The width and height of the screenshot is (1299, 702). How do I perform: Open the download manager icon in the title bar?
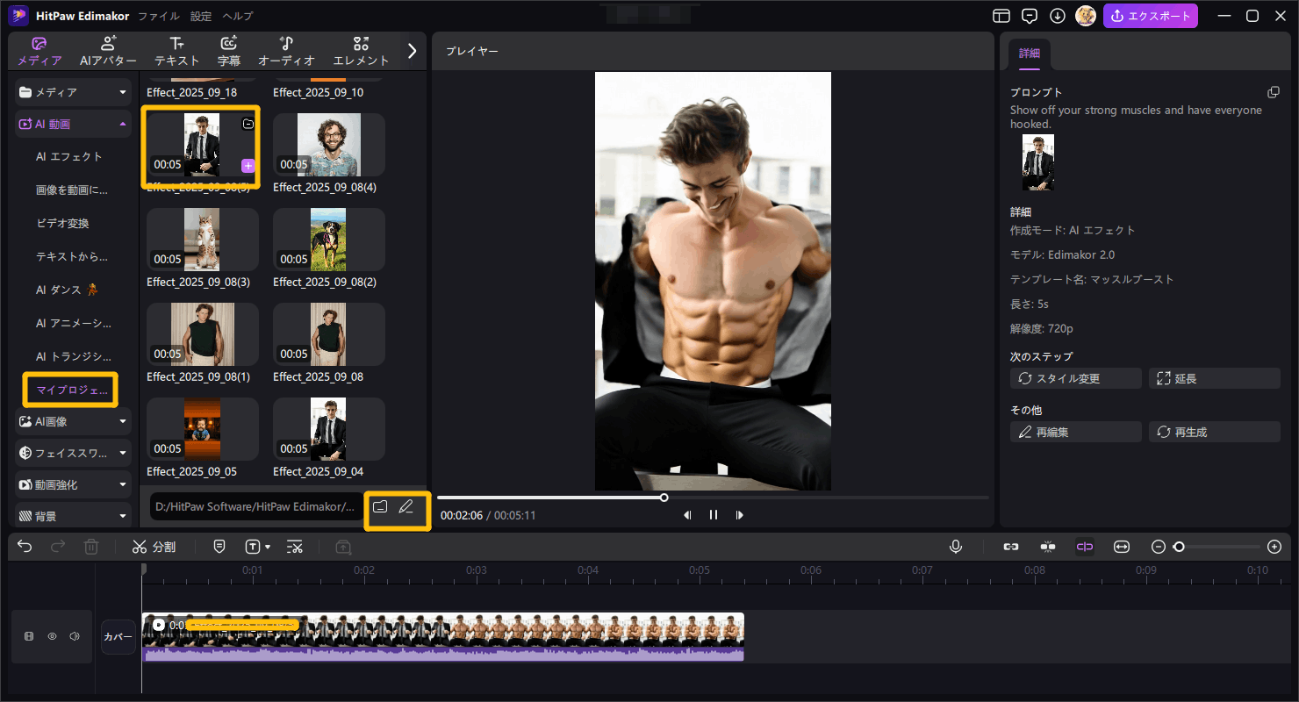pos(1058,16)
